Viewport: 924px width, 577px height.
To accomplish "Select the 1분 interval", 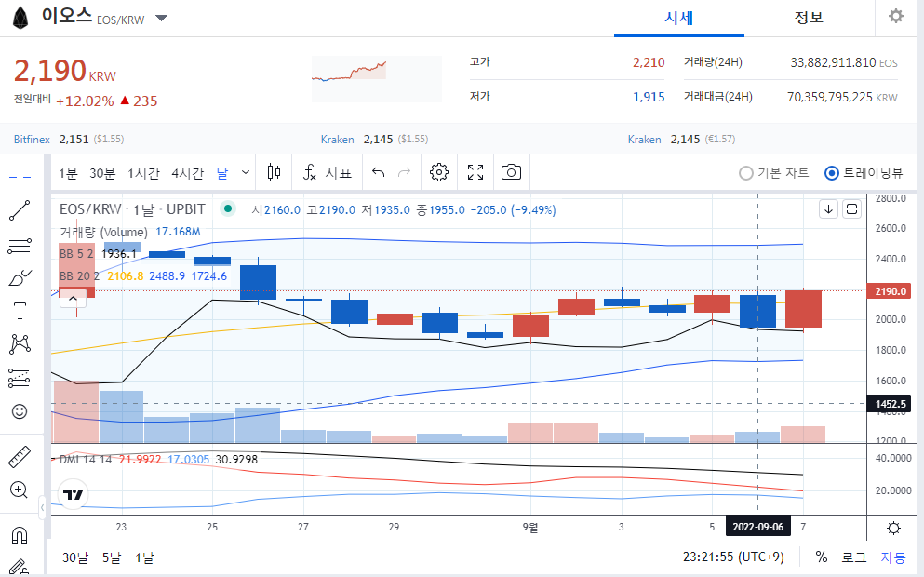I will pos(68,173).
